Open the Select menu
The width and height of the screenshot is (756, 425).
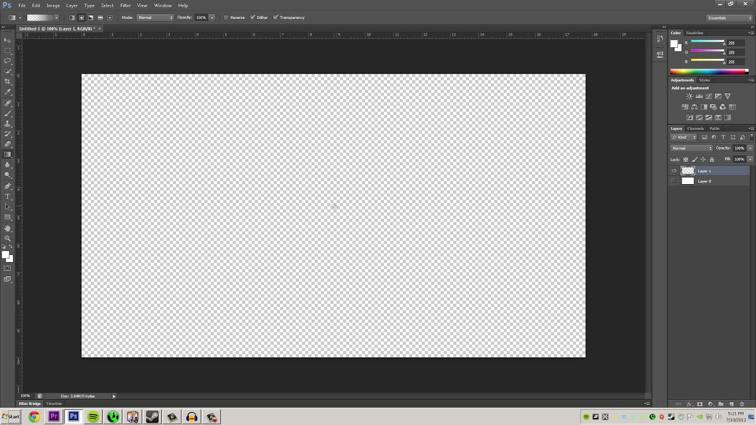(x=107, y=5)
